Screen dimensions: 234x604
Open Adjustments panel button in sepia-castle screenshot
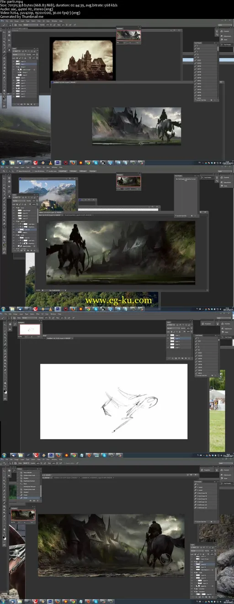click(x=227, y=36)
